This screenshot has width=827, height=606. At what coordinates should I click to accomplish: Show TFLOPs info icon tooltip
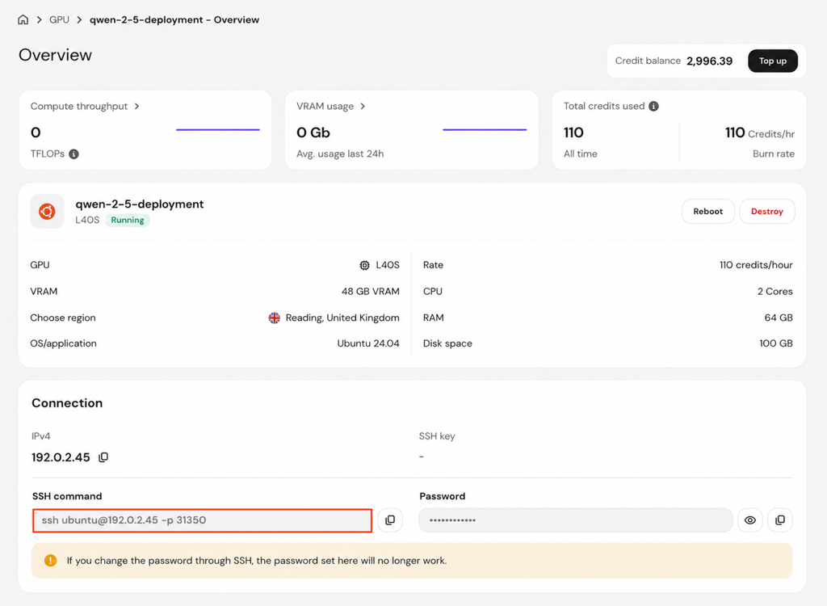click(73, 154)
